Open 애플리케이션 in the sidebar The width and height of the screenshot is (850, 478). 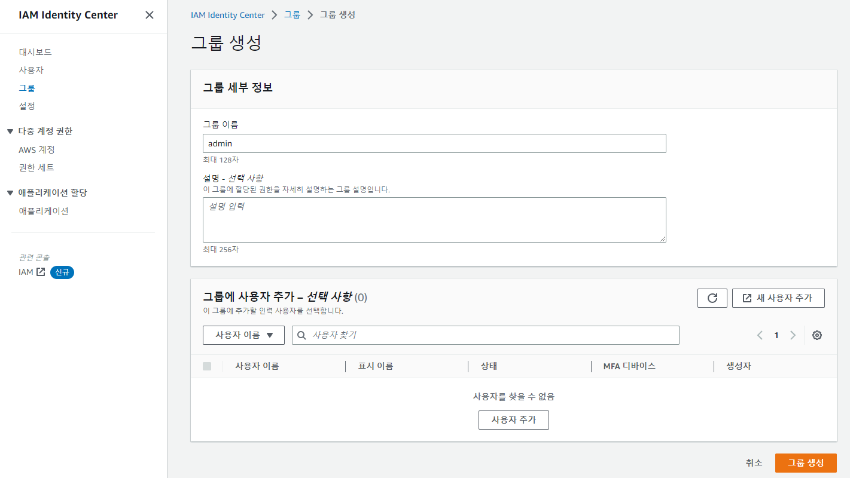(x=44, y=211)
